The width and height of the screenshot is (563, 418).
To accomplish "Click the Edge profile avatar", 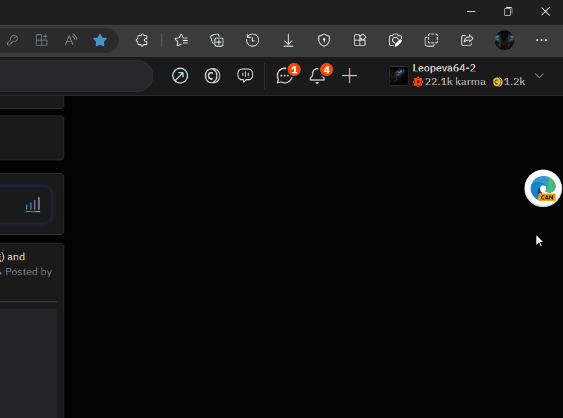I will [x=505, y=40].
